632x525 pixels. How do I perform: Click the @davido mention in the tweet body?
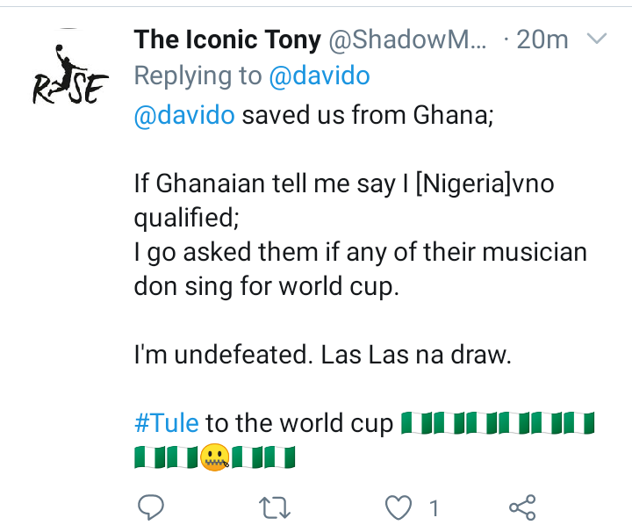184,116
